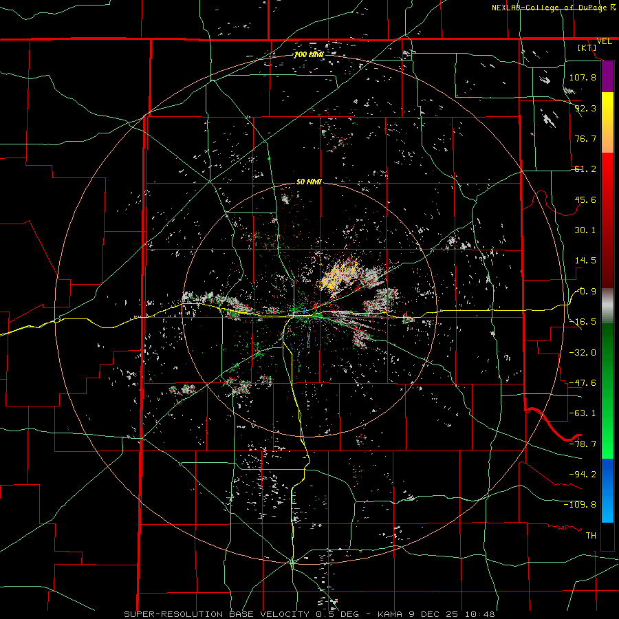Click the -16.5 velocity scale value
Screen dimensions: 619x619
tap(583, 322)
